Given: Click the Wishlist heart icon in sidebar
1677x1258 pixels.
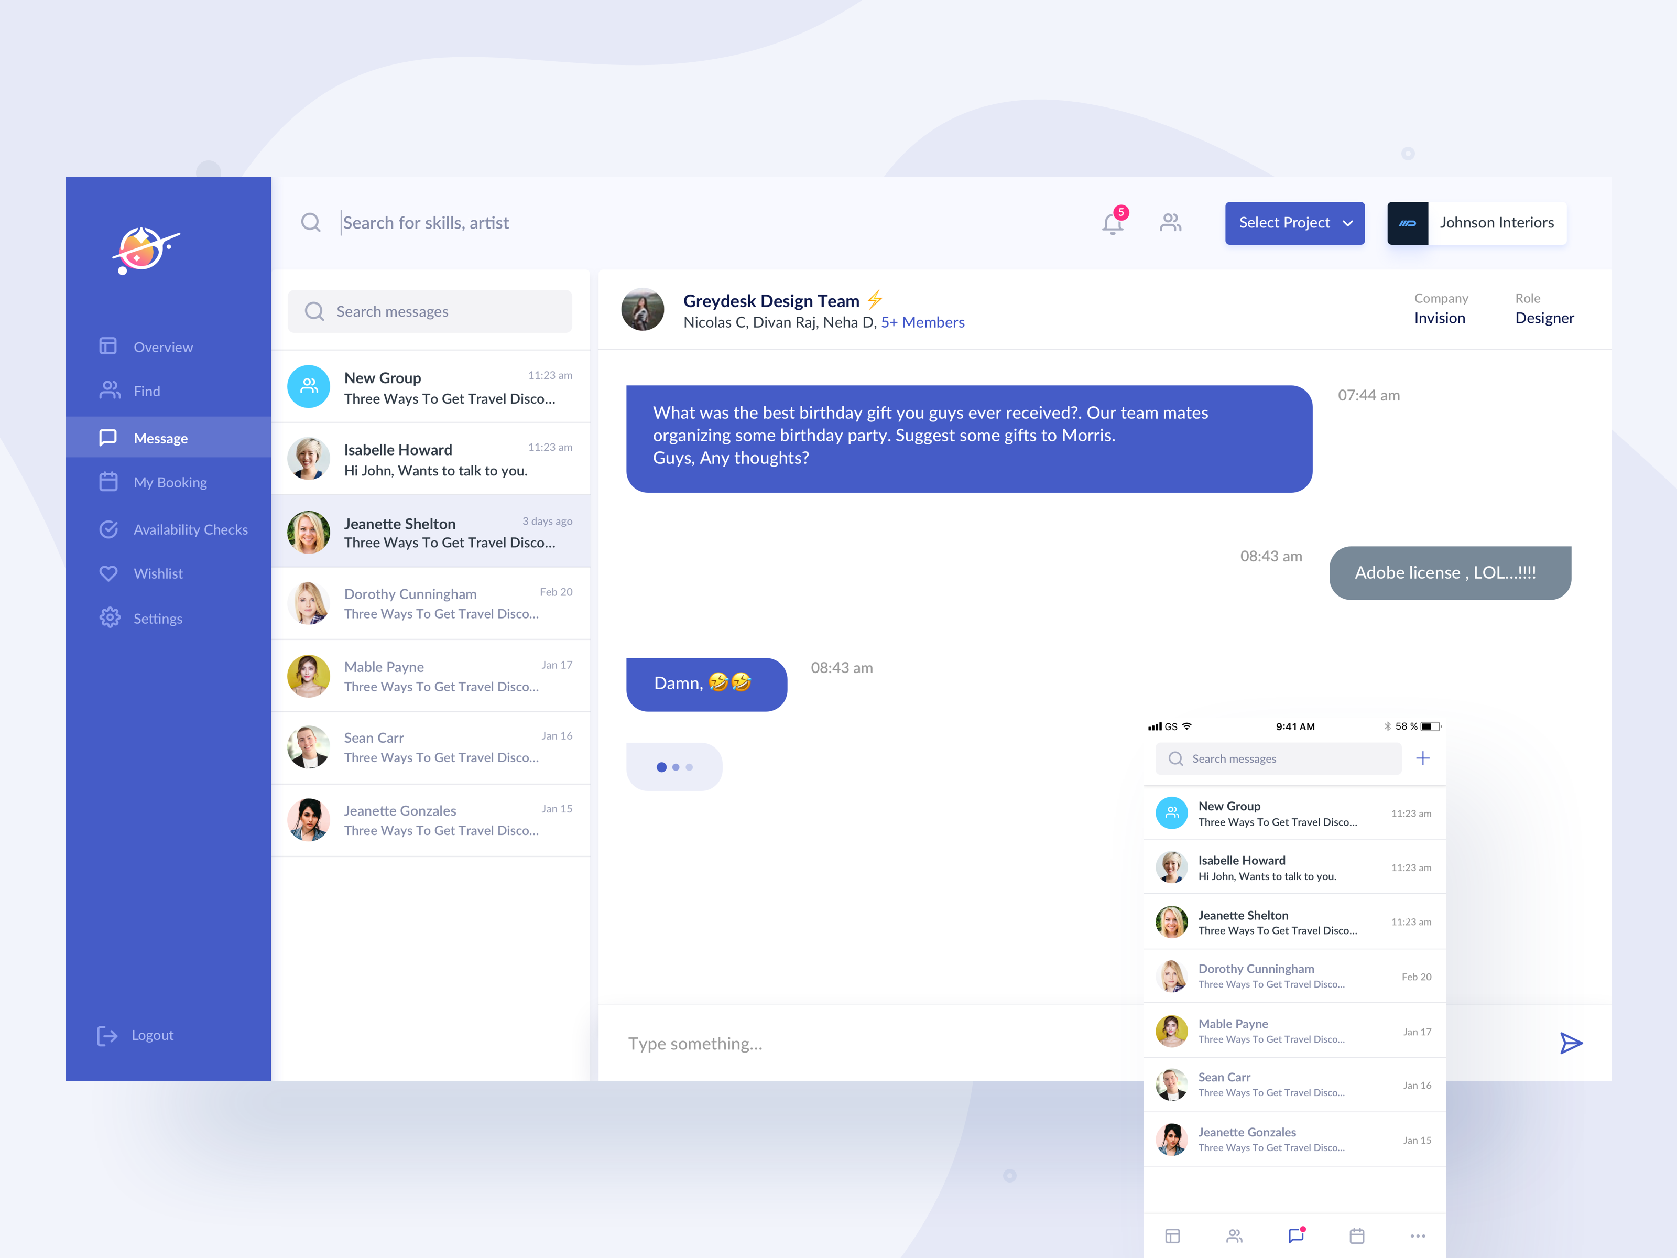Looking at the screenshot, I should tap(108, 572).
